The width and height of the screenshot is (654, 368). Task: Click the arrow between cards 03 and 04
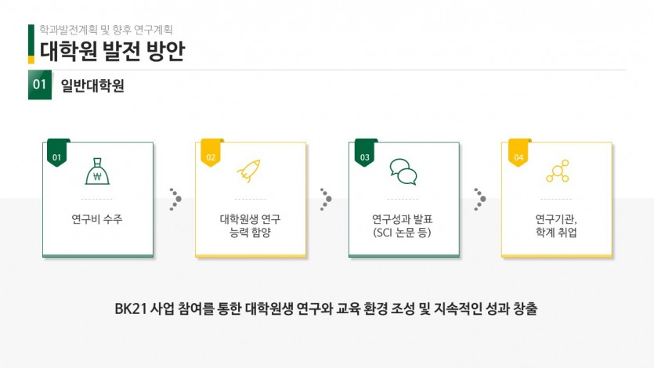480,199
